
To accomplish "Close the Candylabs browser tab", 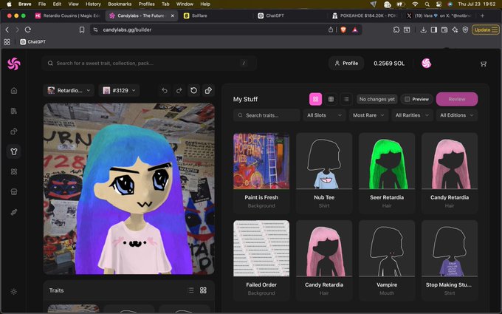I will (x=173, y=16).
